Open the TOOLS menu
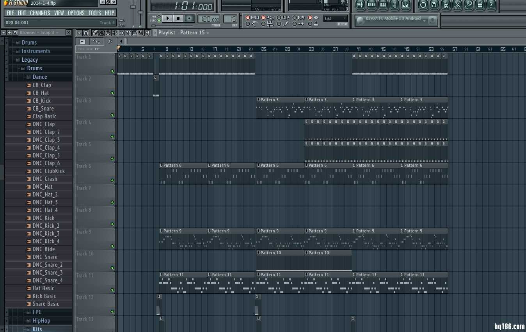The height and width of the screenshot is (332, 526). click(95, 13)
